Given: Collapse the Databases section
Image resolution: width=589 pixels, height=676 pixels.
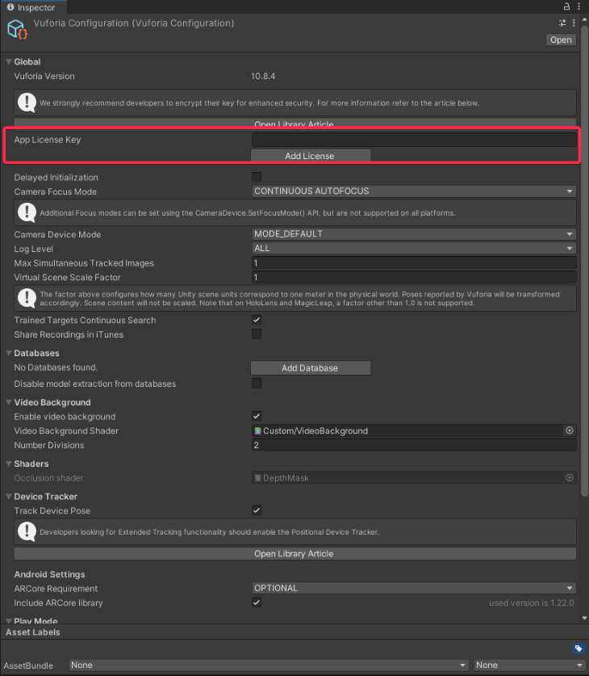Looking at the screenshot, I should (9, 353).
